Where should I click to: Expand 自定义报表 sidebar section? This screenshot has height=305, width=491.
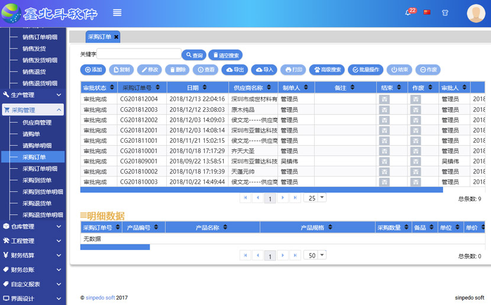(x=33, y=284)
